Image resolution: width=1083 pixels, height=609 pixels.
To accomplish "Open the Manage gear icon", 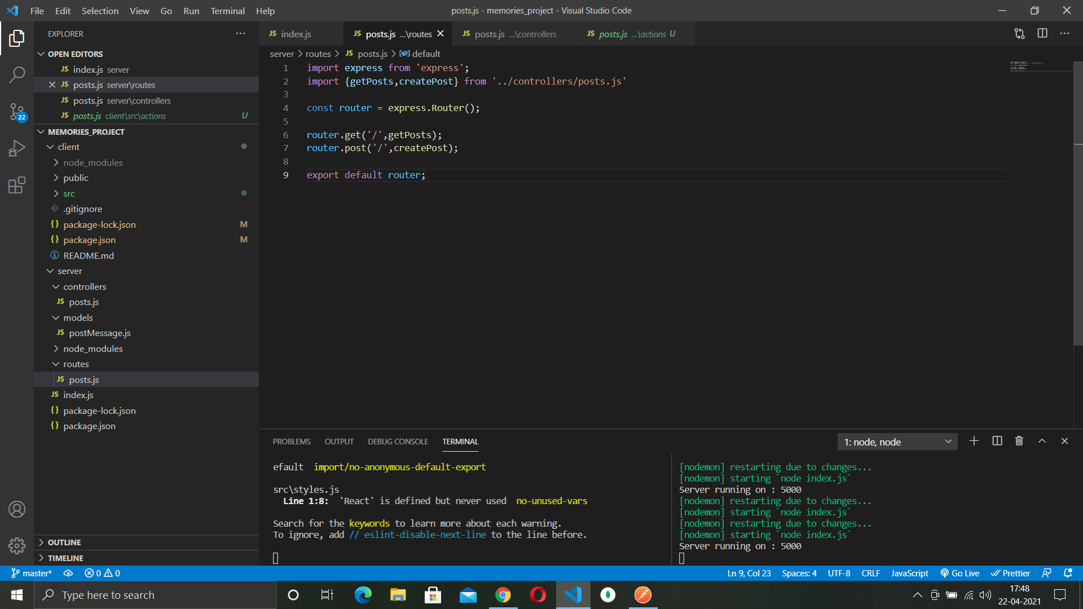I will click(x=17, y=545).
